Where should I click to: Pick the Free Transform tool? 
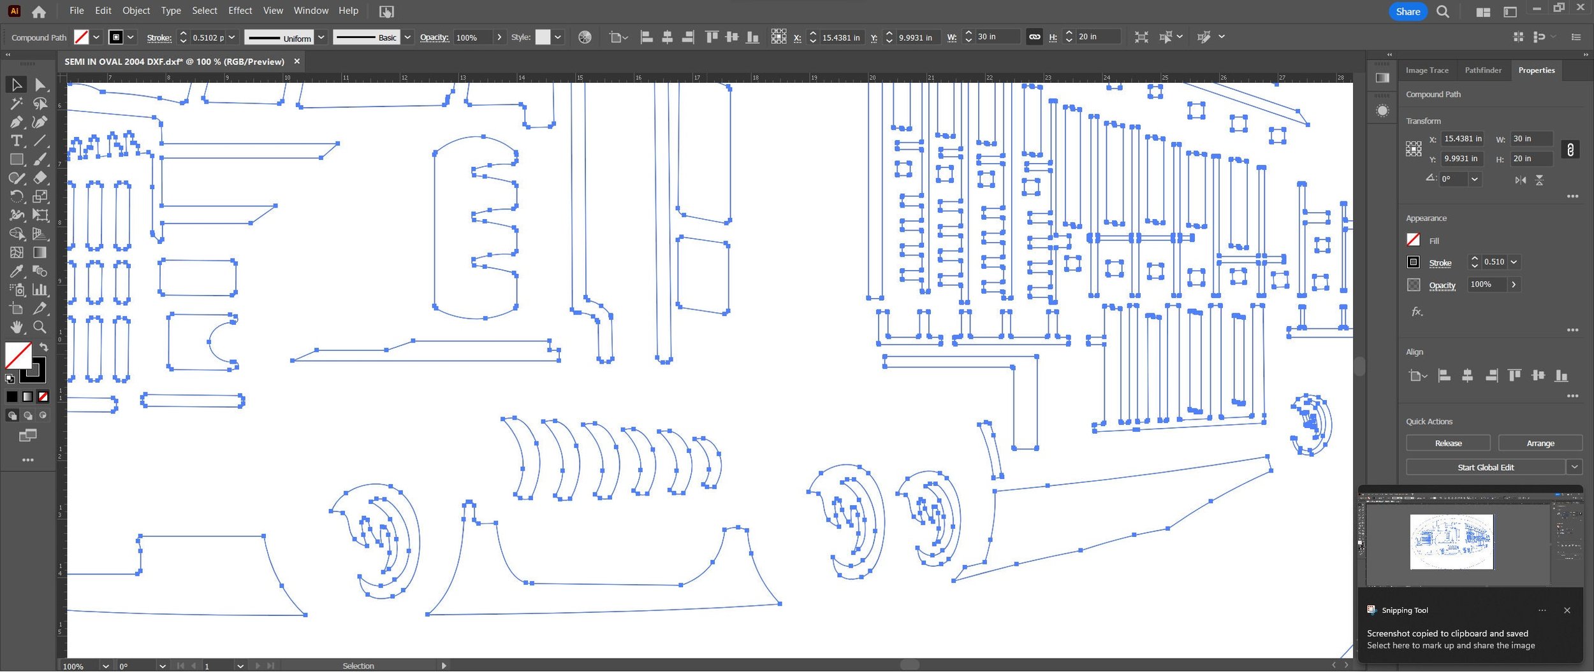[40, 215]
